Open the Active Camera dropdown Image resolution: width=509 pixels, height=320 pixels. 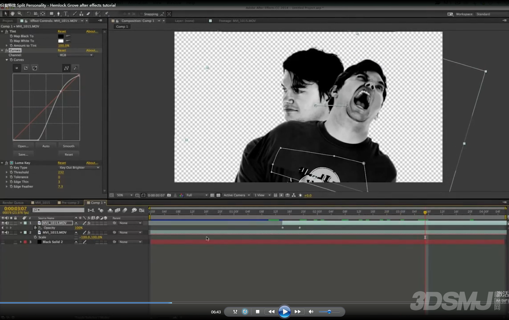tap(237, 195)
